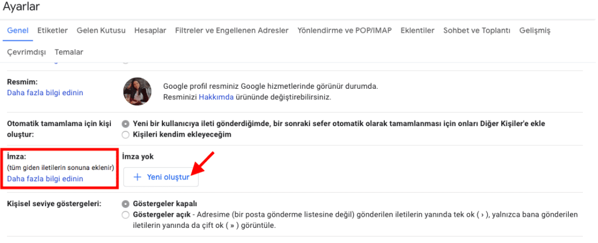Click the İmza yok text
This screenshot has width=598, height=243.
coord(138,156)
